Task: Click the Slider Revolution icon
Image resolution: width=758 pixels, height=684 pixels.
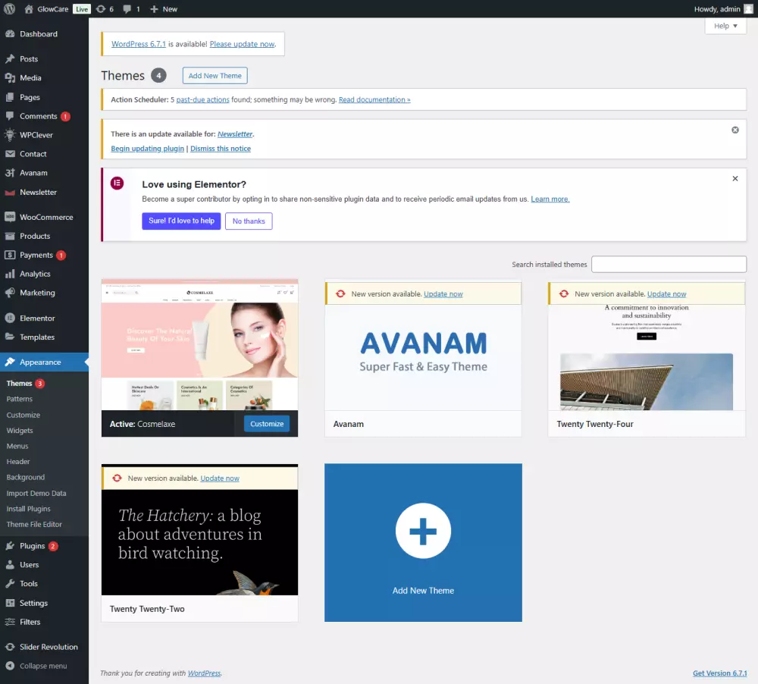Action: (x=10, y=648)
